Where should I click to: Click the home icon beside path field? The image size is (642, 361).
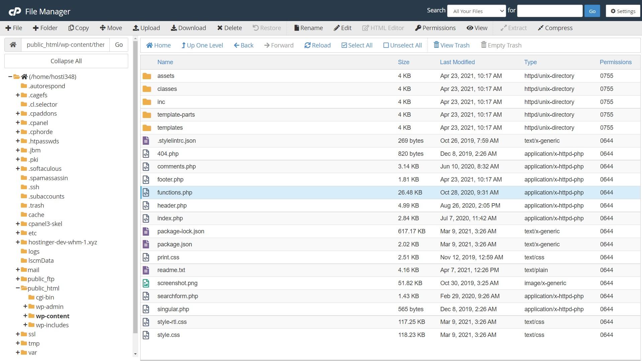13,45
